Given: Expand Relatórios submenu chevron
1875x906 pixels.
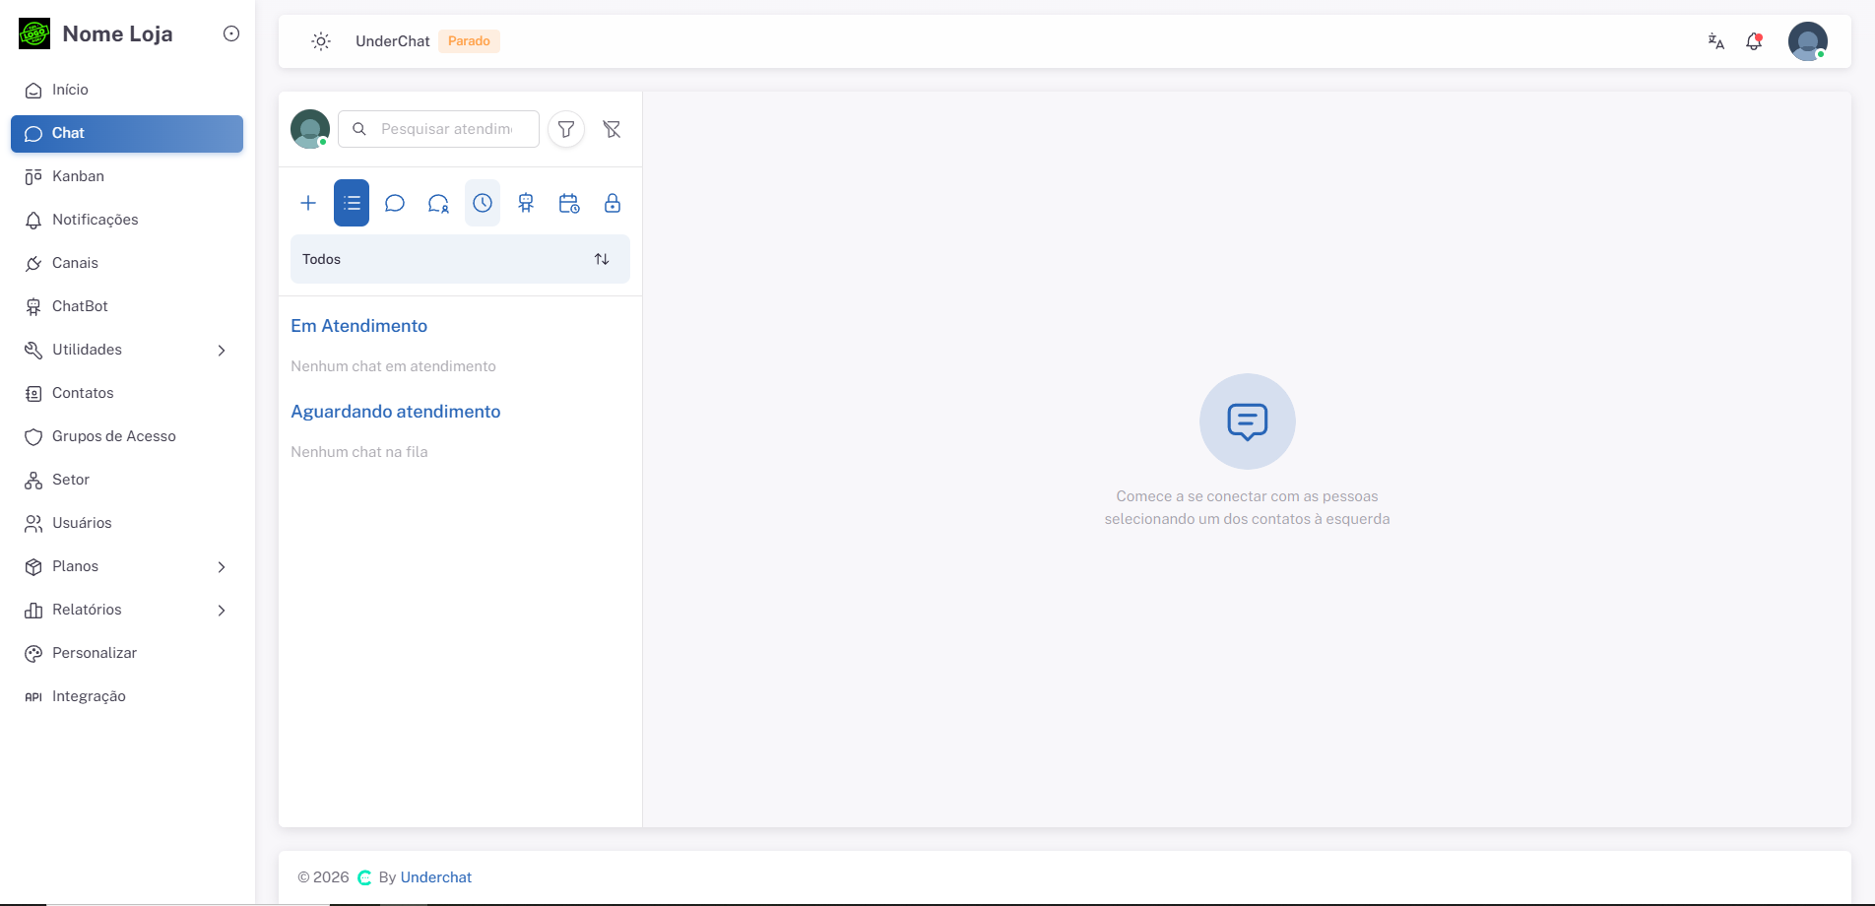Looking at the screenshot, I should coord(222,611).
